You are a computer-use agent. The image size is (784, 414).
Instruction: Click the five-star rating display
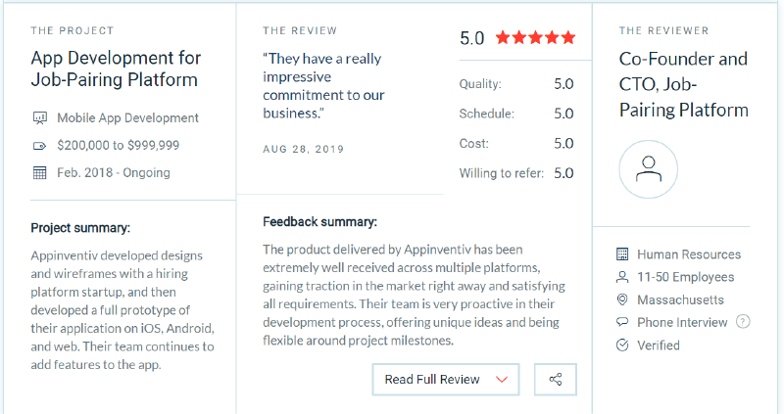pyautogui.click(x=535, y=37)
